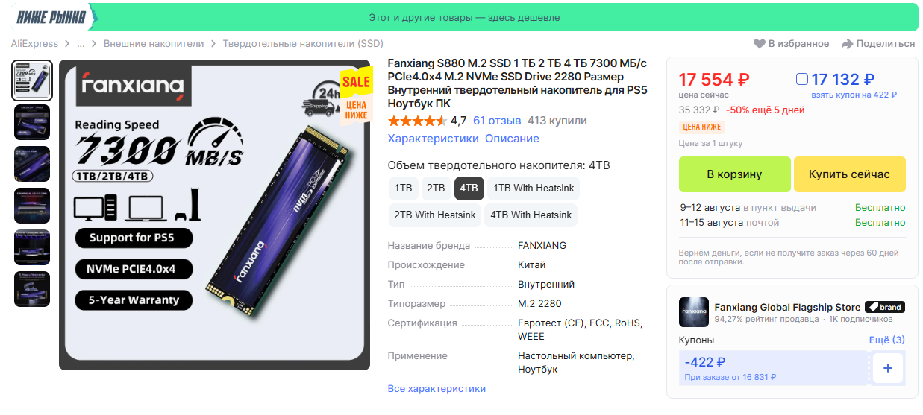Click the brand badge tag
Screen dimensions: 923x415
[885, 307]
